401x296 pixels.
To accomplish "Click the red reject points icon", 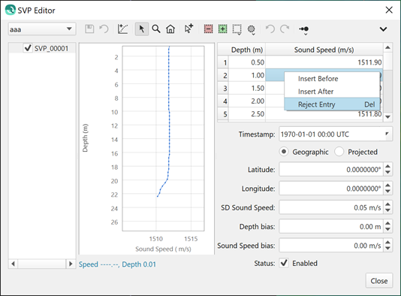I will 208,29.
